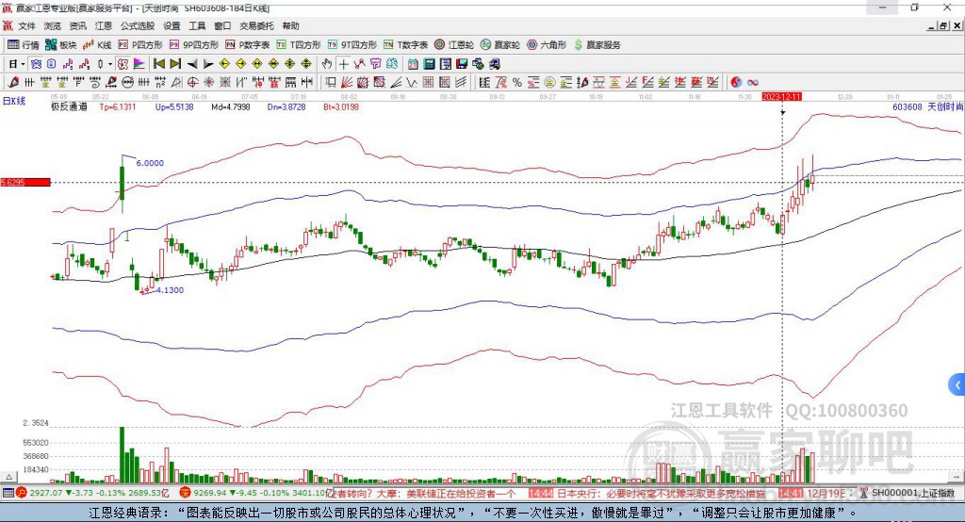The width and height of the screenshot is (965, 522).
Task: Click the small up triangle at bottom left
Action: pyautogui.click(x=9, y=477)
